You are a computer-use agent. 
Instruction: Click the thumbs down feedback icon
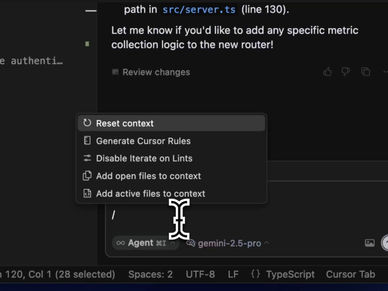point(346,72)
